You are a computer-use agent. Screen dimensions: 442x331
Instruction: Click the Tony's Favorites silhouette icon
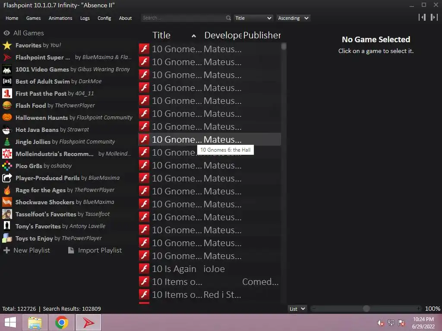[x=7, y=226]
